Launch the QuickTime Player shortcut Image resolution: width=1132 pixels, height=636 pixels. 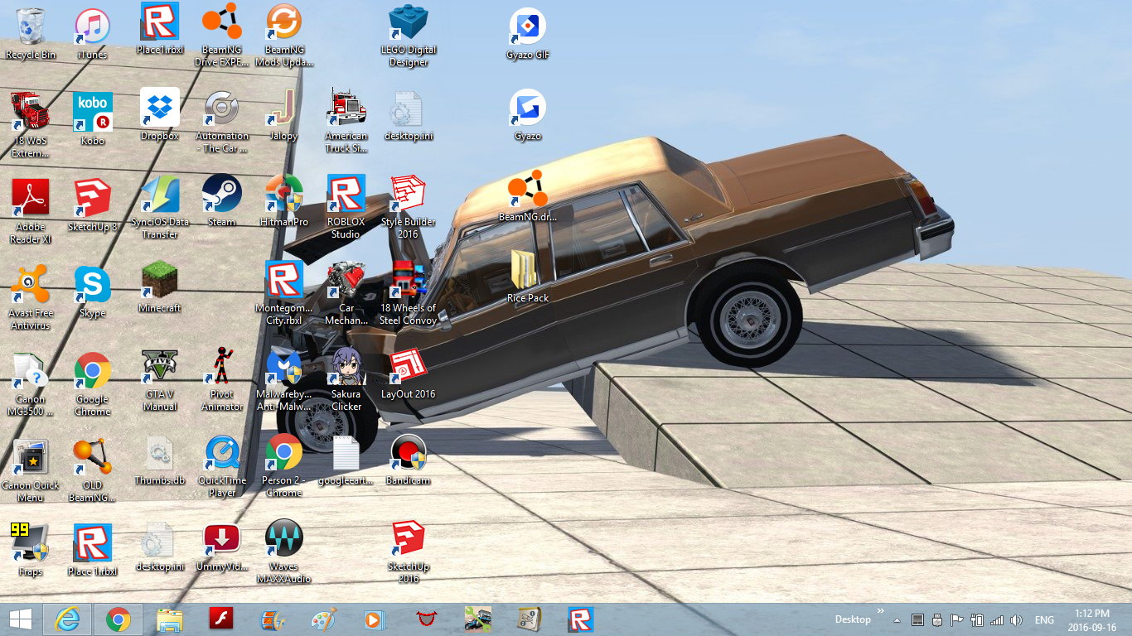221,466
